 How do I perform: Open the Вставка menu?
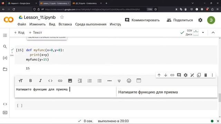click(x=65, y=24)
